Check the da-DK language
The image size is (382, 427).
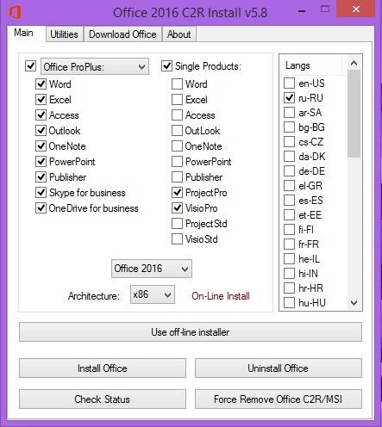(289, 156)
